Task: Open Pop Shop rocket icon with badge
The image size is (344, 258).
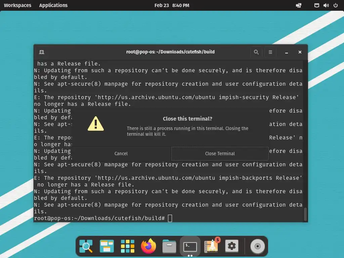Action: tap(212, 245)
